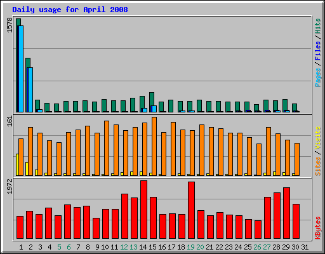Click the yellow Visits bar for day 1

17,164
